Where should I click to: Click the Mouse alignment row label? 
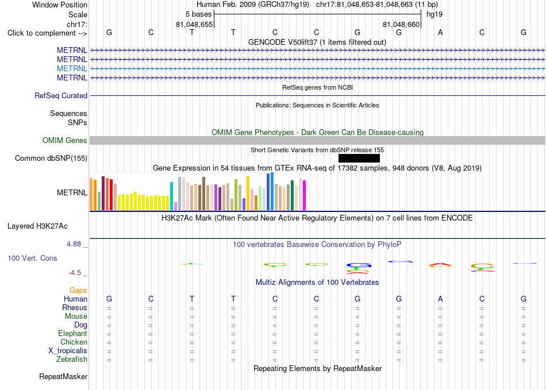76,316
